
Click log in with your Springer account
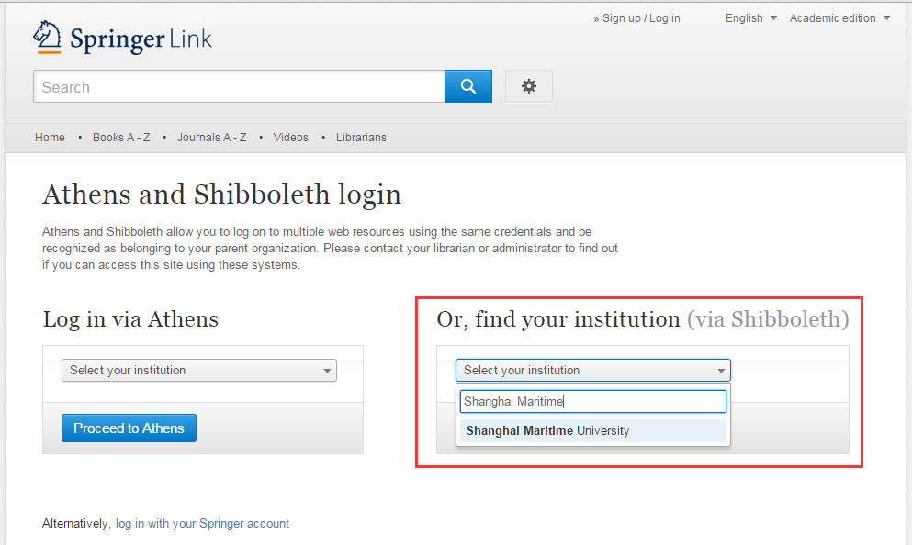[202, 524]
